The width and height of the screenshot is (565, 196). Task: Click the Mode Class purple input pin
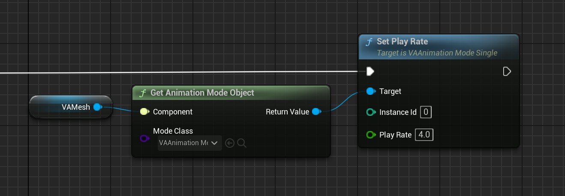coord(144,138)
